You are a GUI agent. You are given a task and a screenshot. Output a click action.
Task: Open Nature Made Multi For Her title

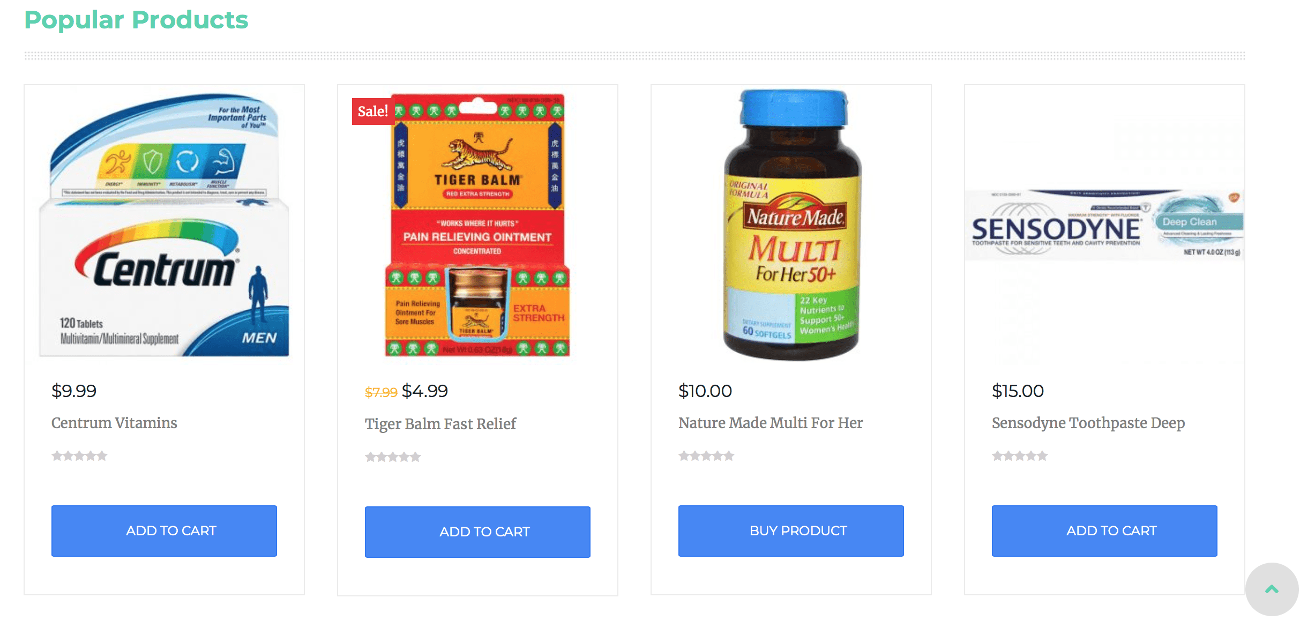771,423
